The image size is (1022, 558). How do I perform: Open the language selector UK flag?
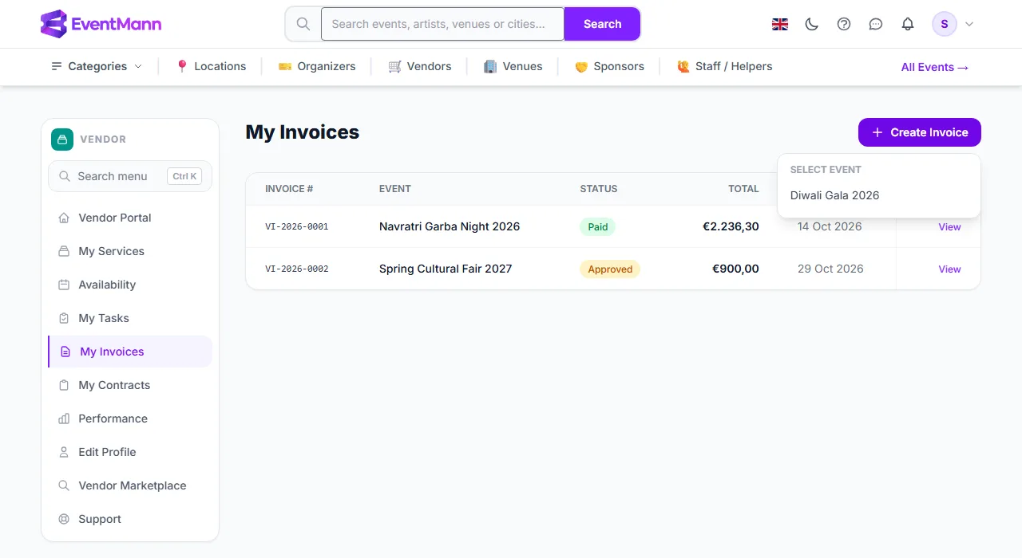coord(780,24)
